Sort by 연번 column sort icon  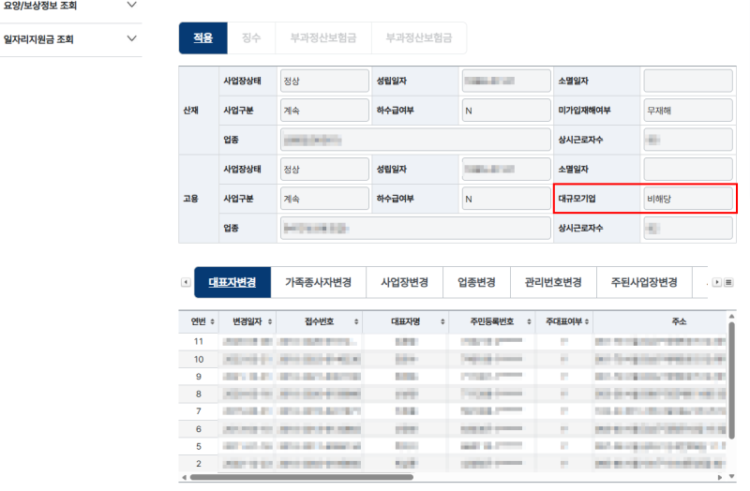coord(213,321)
